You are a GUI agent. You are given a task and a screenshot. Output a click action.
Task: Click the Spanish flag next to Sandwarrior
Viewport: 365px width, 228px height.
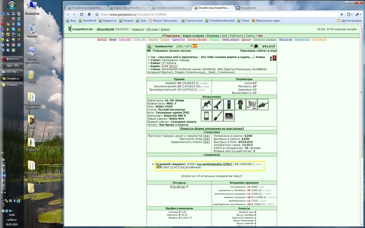click(x=195, y=46)
